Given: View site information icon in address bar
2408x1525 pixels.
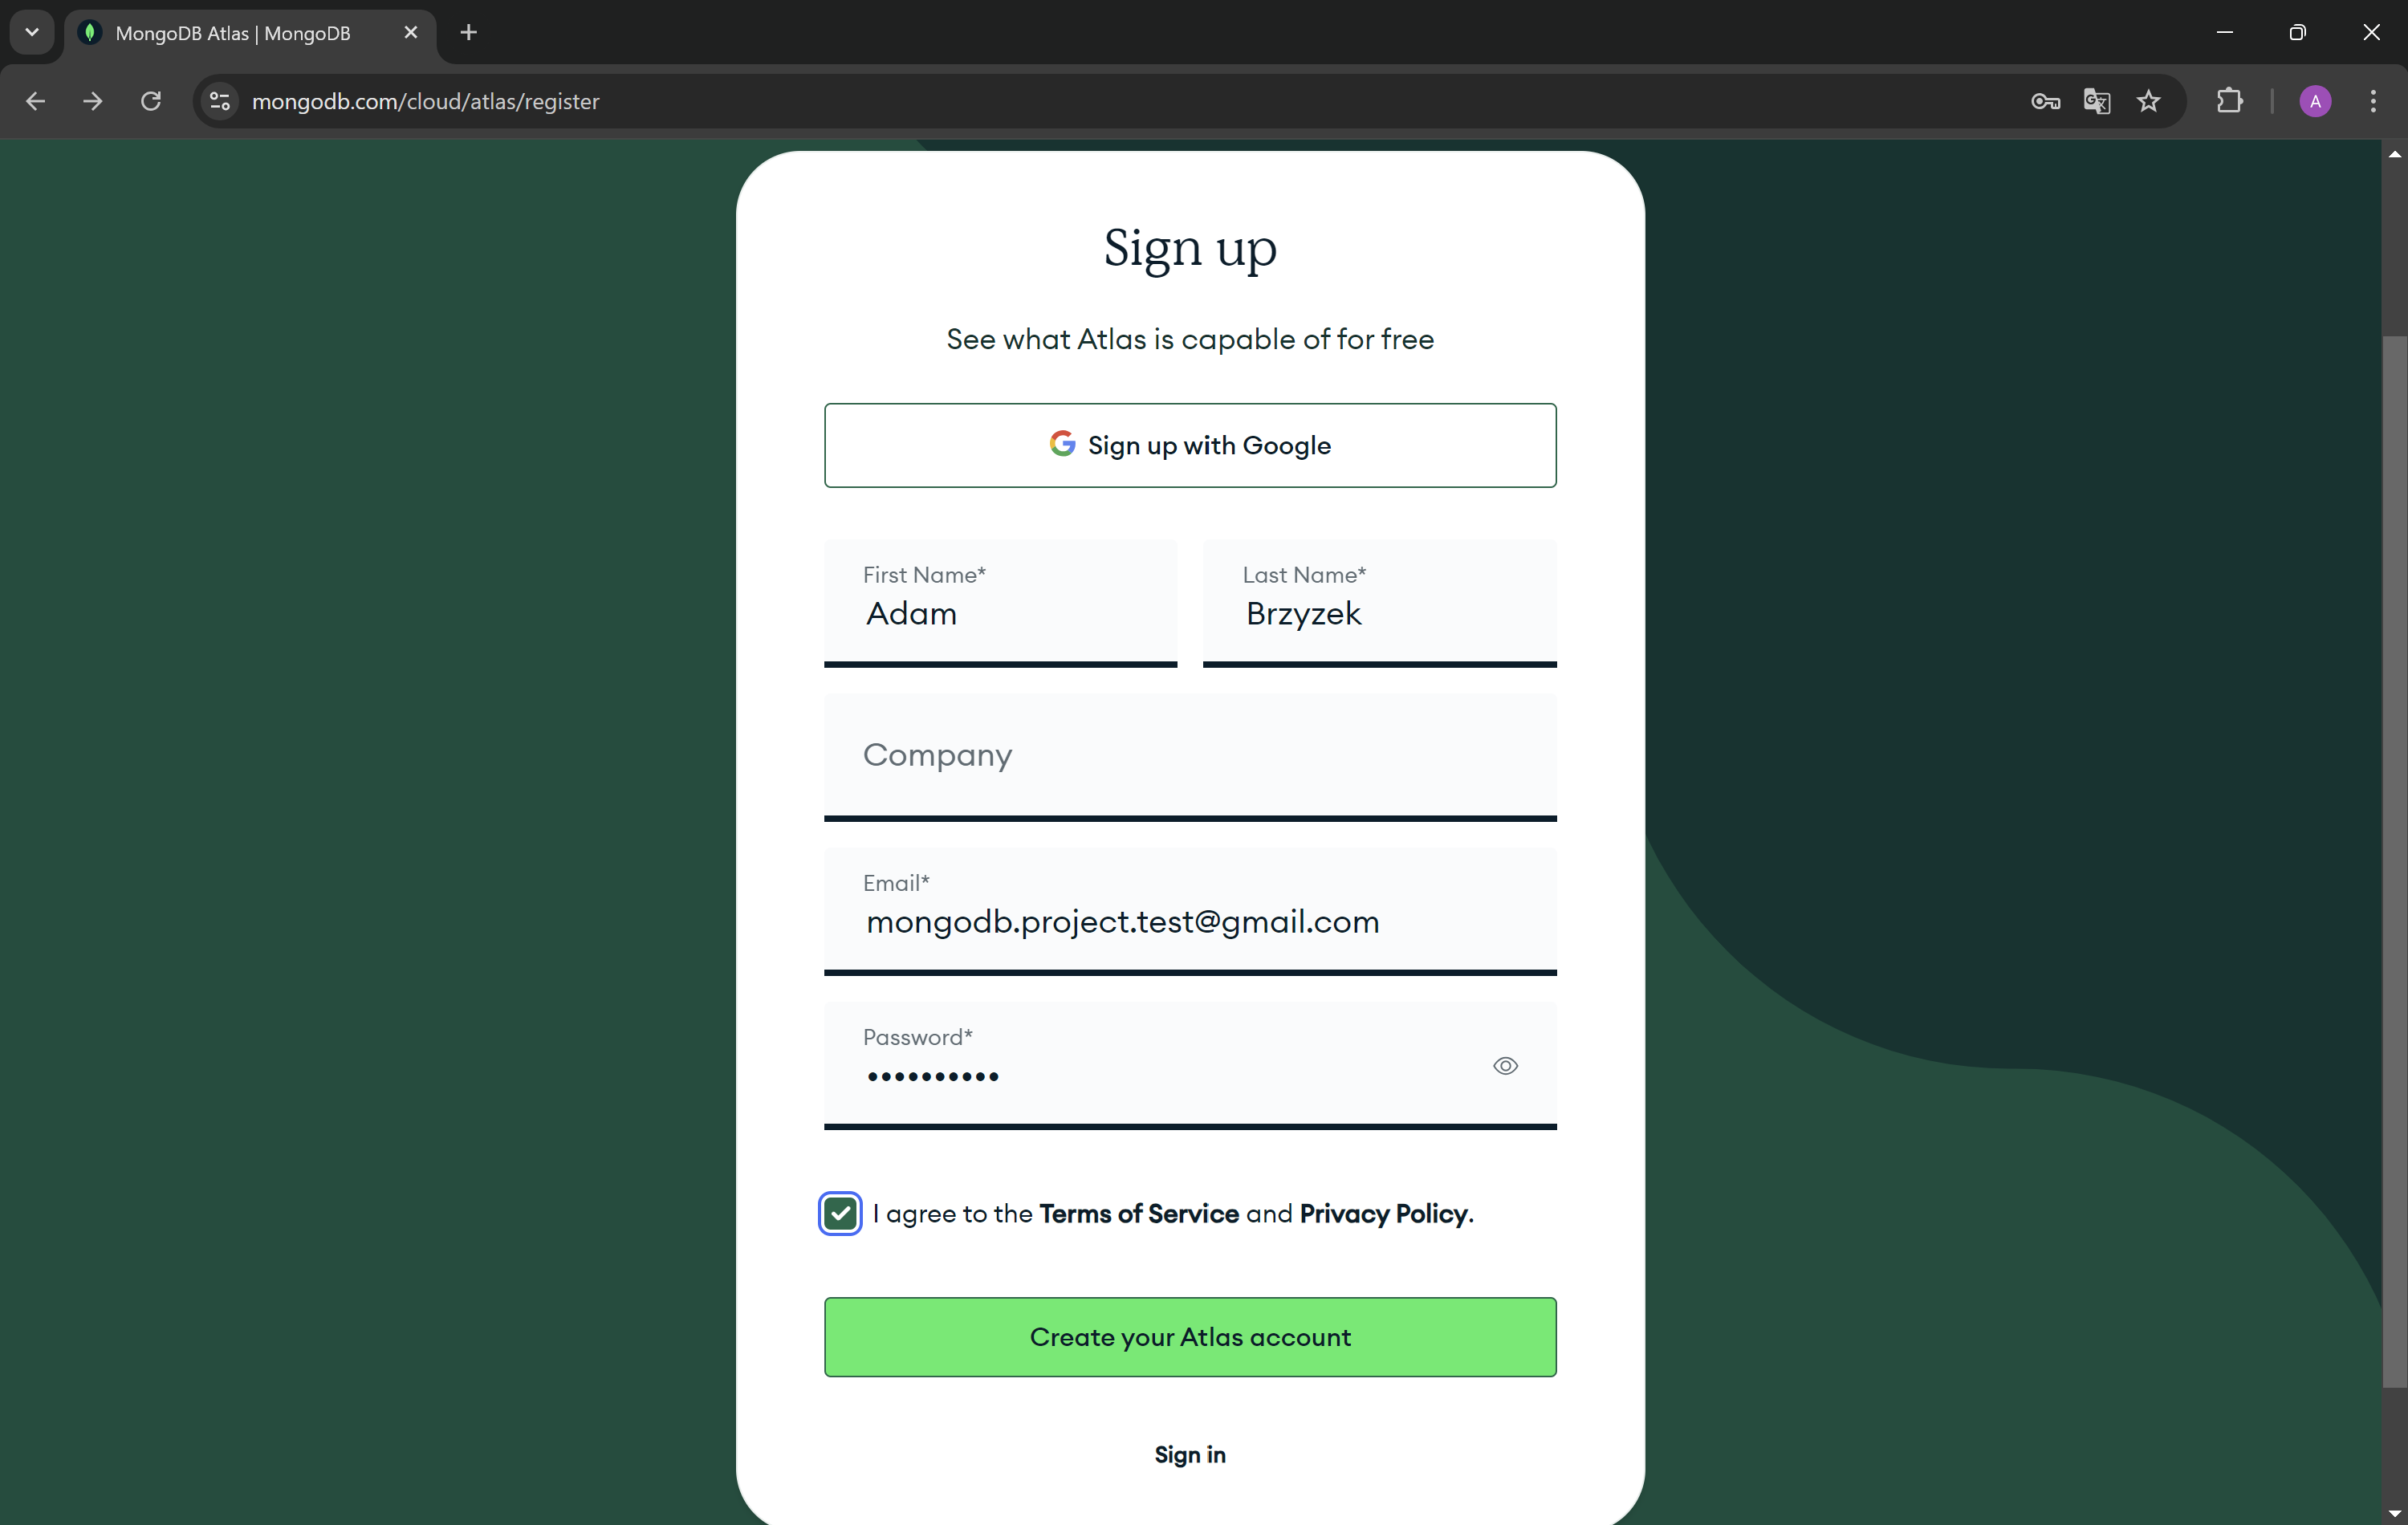Looking at the screenshot, I should point(220,101).
